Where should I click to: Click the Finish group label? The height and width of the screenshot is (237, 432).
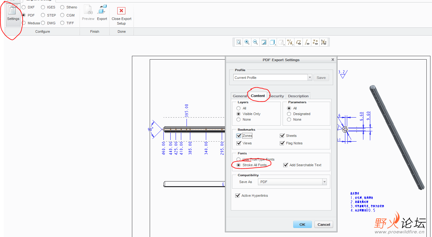(x=95, y=31)
